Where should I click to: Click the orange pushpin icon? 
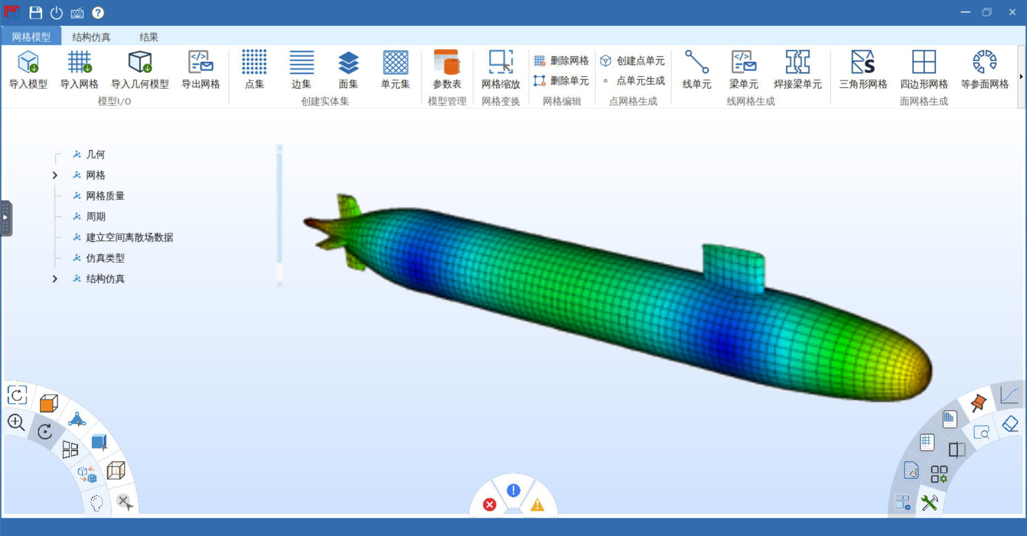coord(978,402)
